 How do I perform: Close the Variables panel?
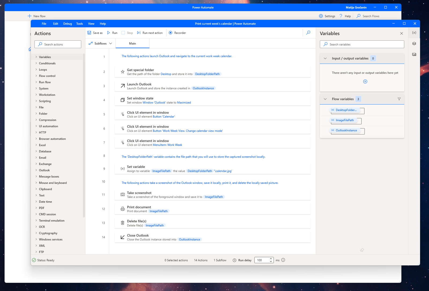[401, 33]
